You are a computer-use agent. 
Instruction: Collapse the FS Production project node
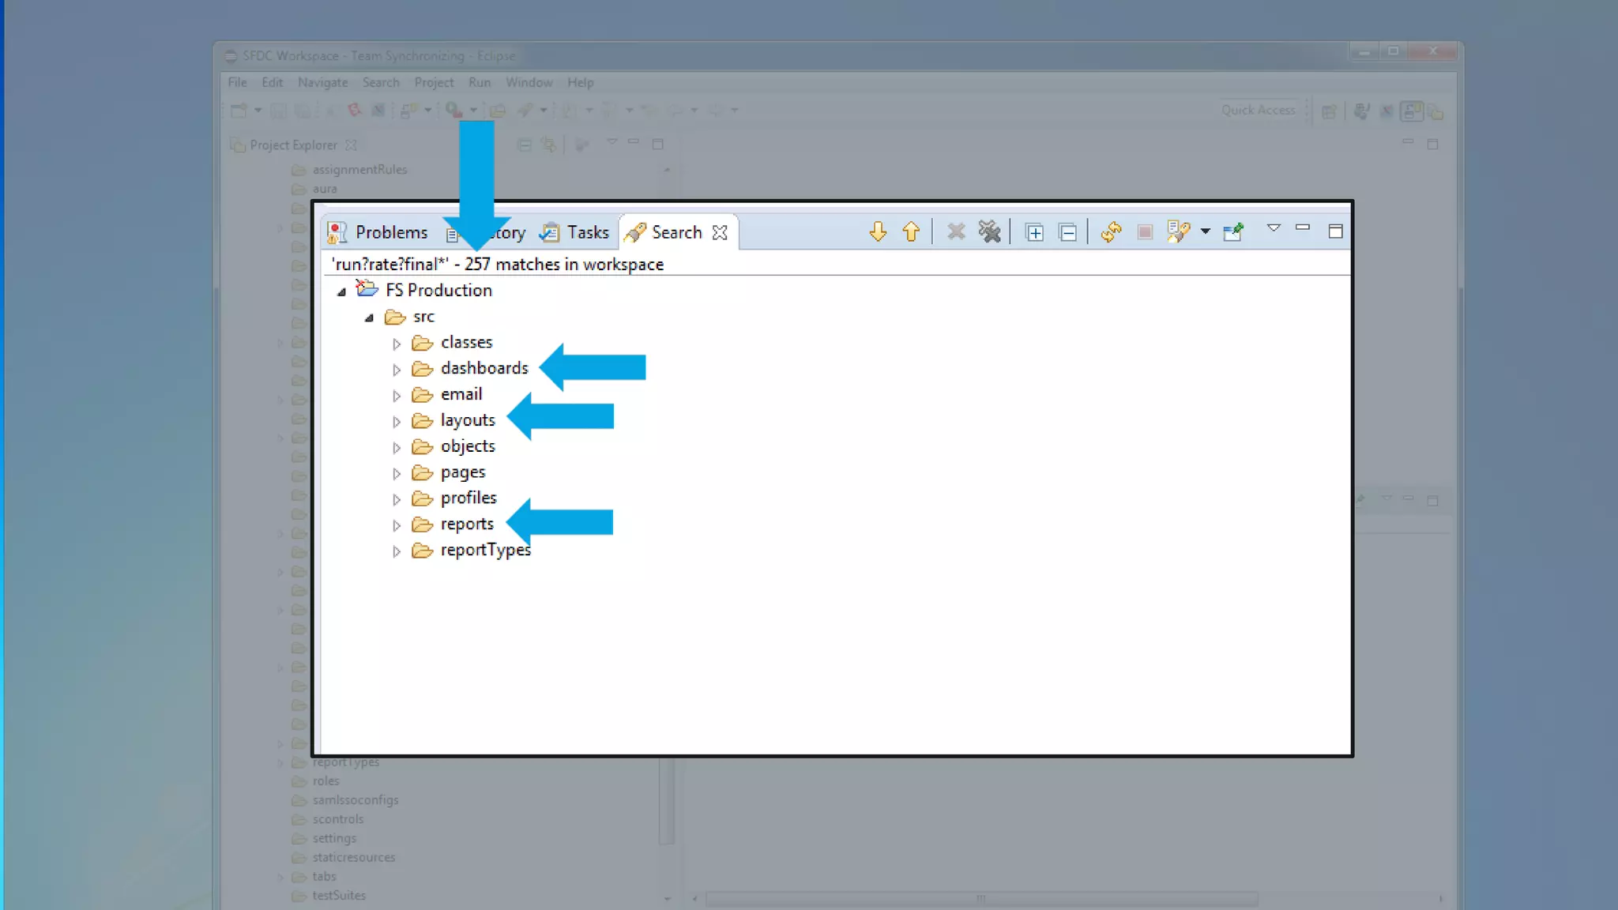coord(341,291)
